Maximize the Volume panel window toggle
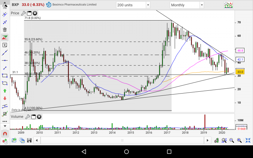Screen dimensions: 253x158 [x=33, y=117]
